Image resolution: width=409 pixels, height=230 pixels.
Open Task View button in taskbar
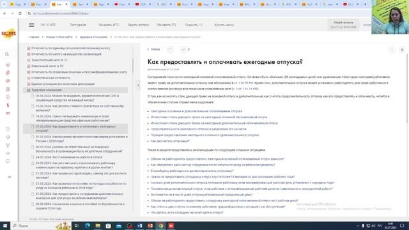77,226
